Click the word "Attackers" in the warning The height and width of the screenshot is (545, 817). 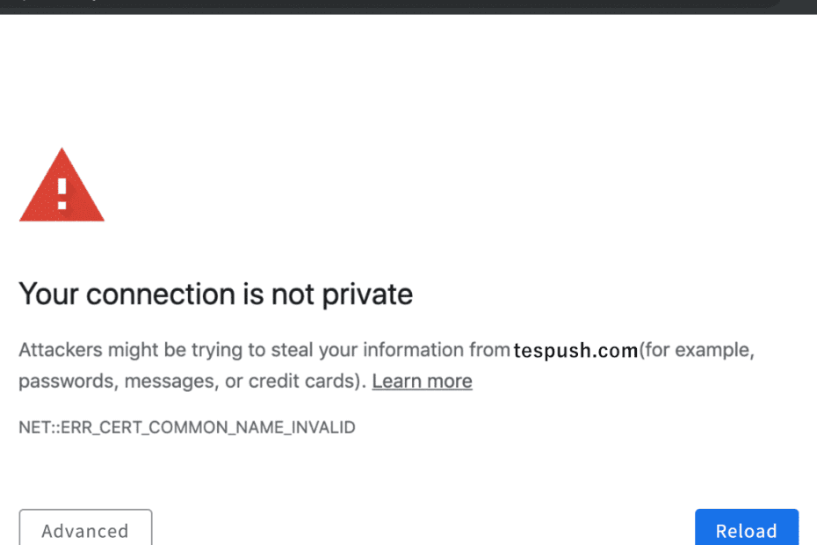(60, 350)
